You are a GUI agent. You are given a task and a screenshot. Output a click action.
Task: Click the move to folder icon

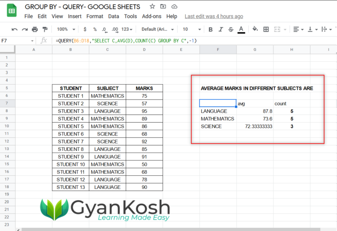click(x=163, y=7)
